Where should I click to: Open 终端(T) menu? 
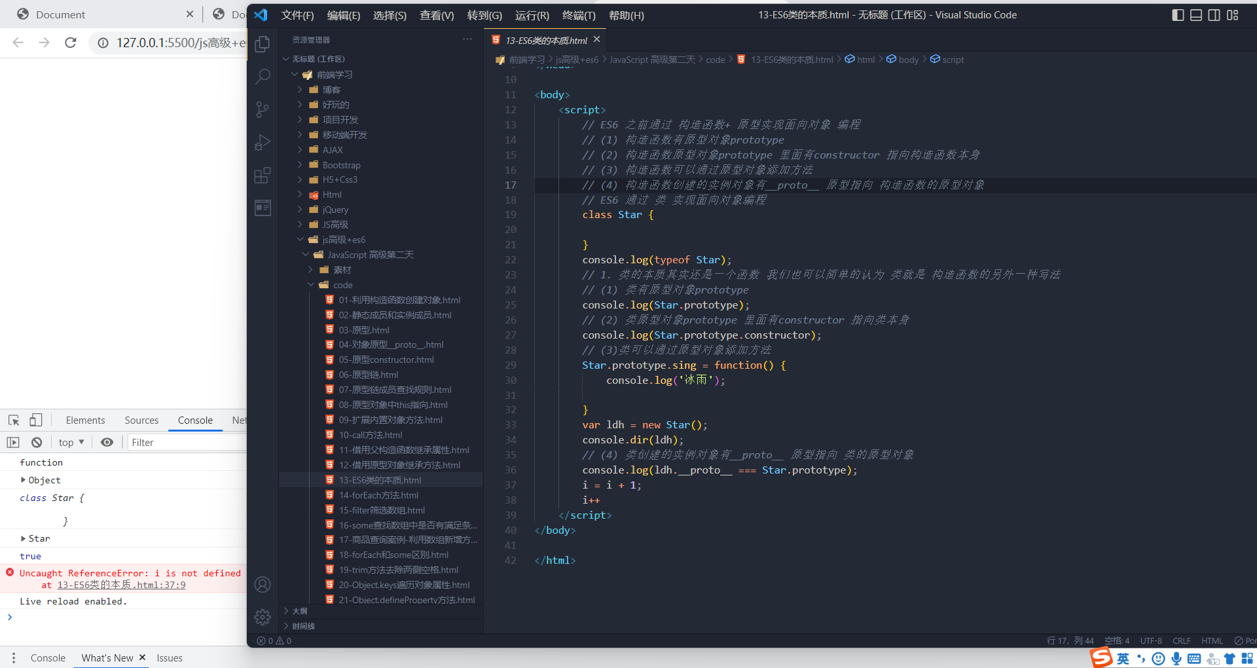[579, 15]
